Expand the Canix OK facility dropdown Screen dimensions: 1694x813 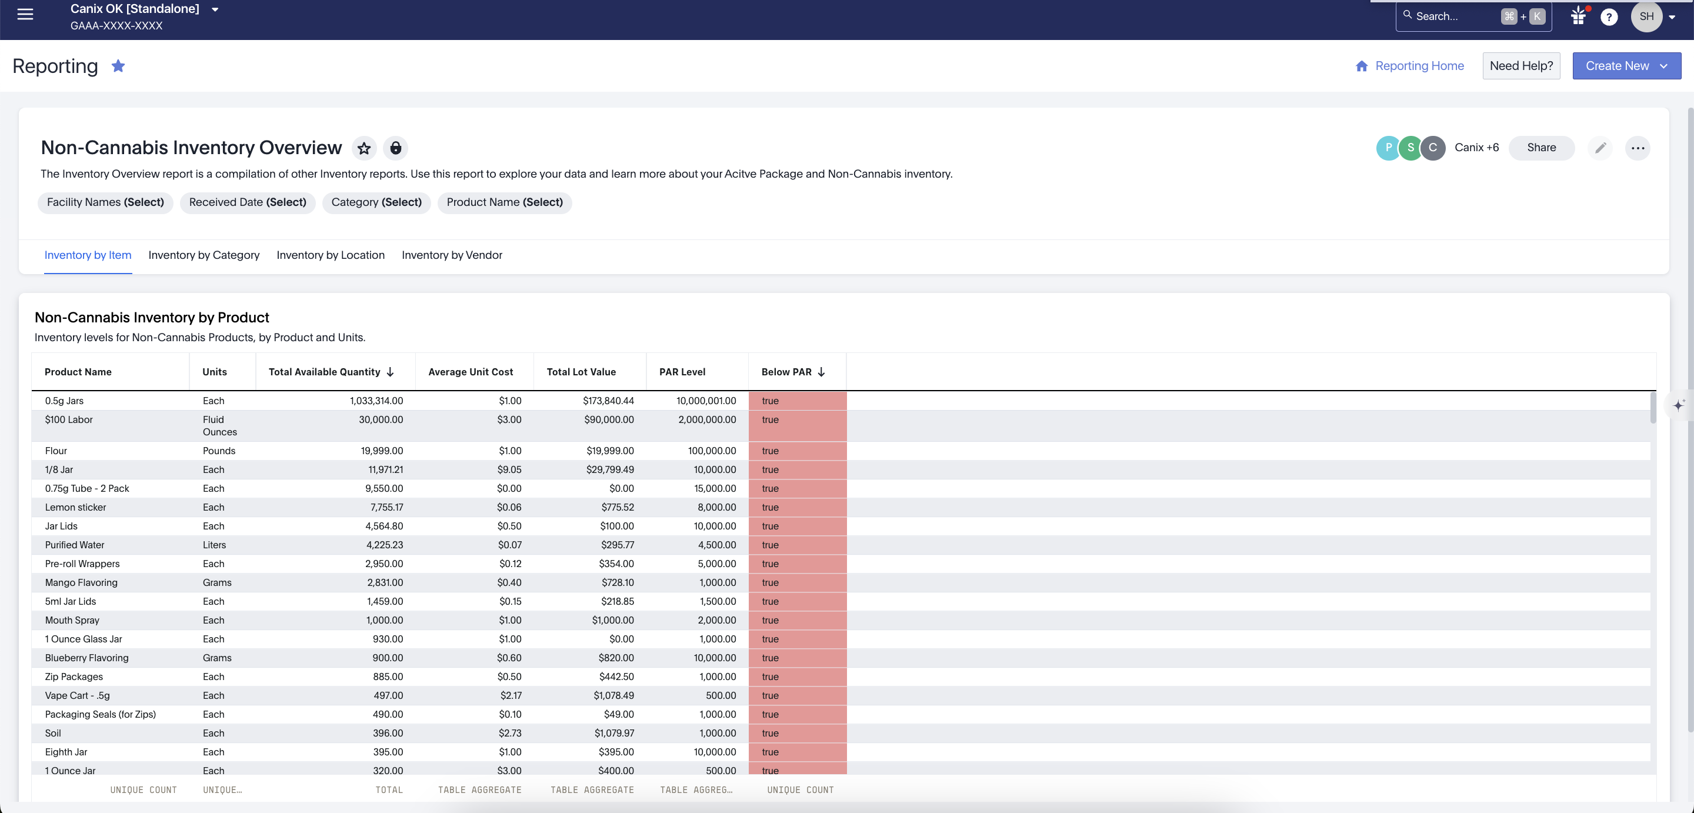[214, 9]
